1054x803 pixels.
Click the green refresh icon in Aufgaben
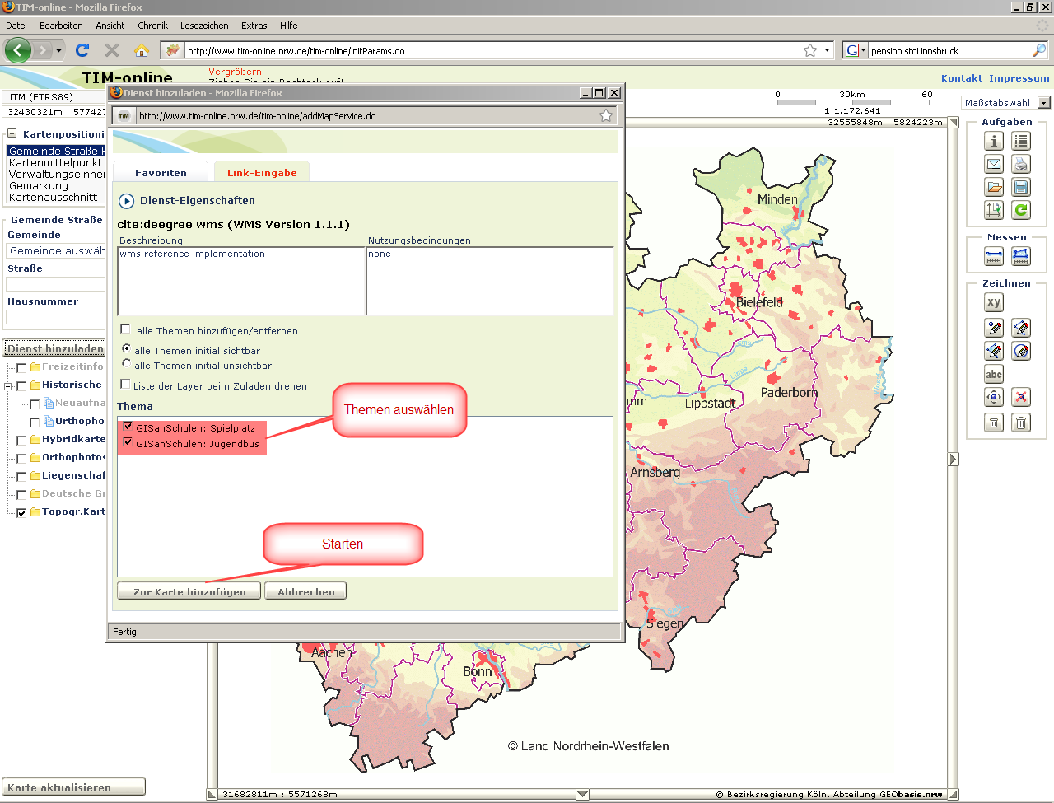click(x=1021, y=210)
